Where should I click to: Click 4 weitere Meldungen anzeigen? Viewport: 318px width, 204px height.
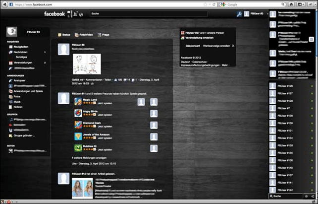click(x=89, y=158)
